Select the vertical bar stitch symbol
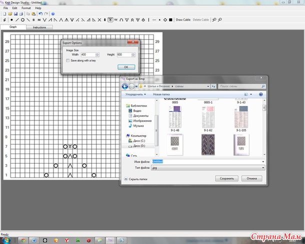 coord(148,19)
